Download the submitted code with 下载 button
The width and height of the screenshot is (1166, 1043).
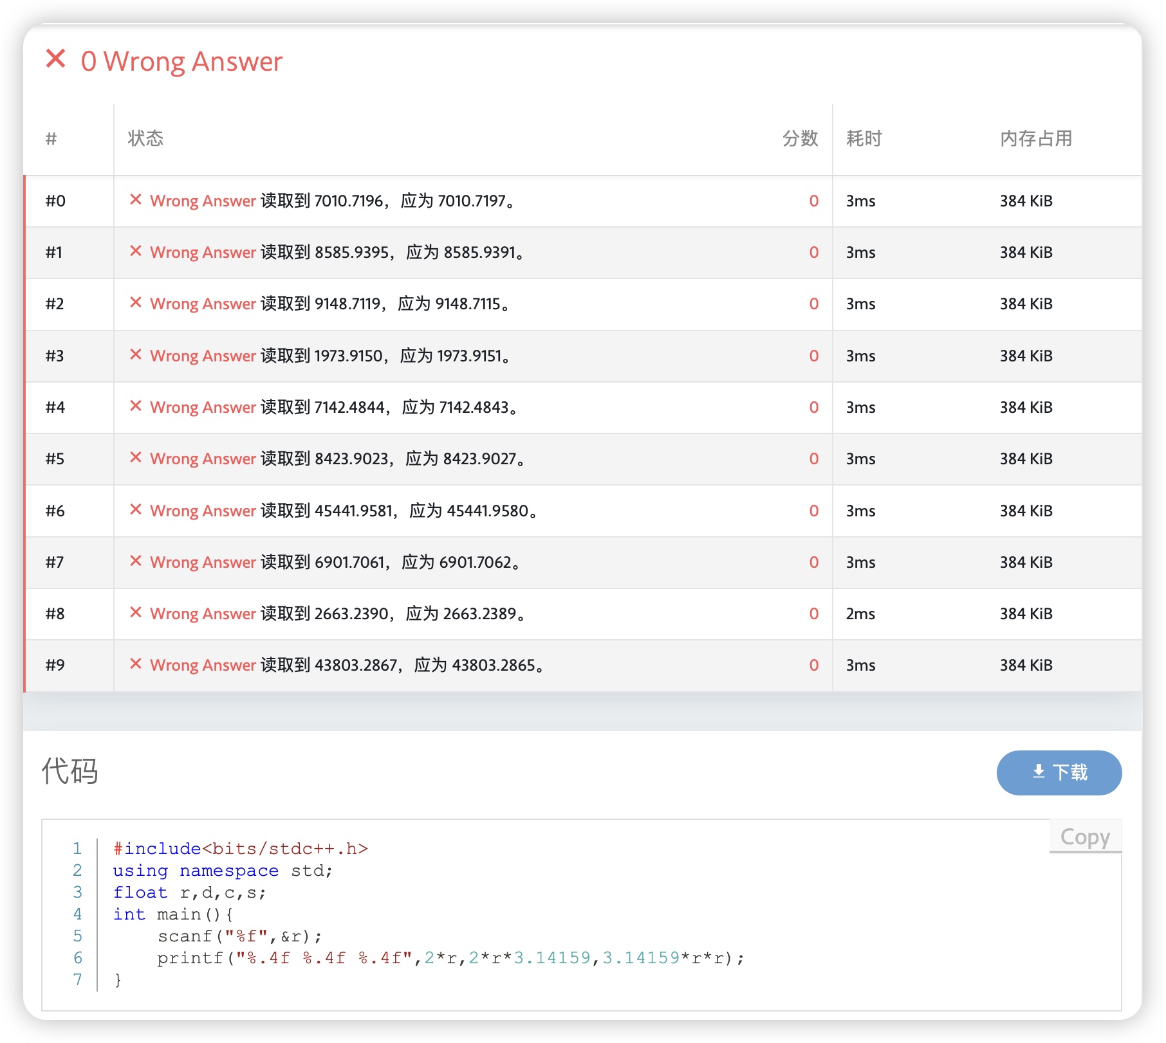tap(1059, 772)
